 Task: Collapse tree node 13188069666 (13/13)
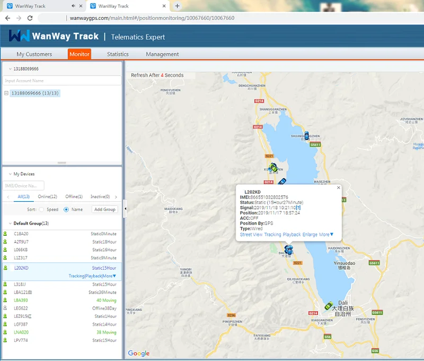click(6, 93)
